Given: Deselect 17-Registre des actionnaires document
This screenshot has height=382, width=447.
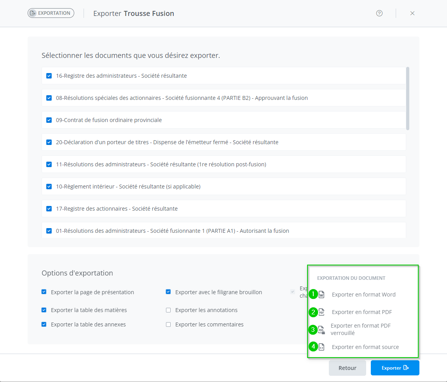Looking at the screenshot, I should pyautogui.click(x=49, y=209).
